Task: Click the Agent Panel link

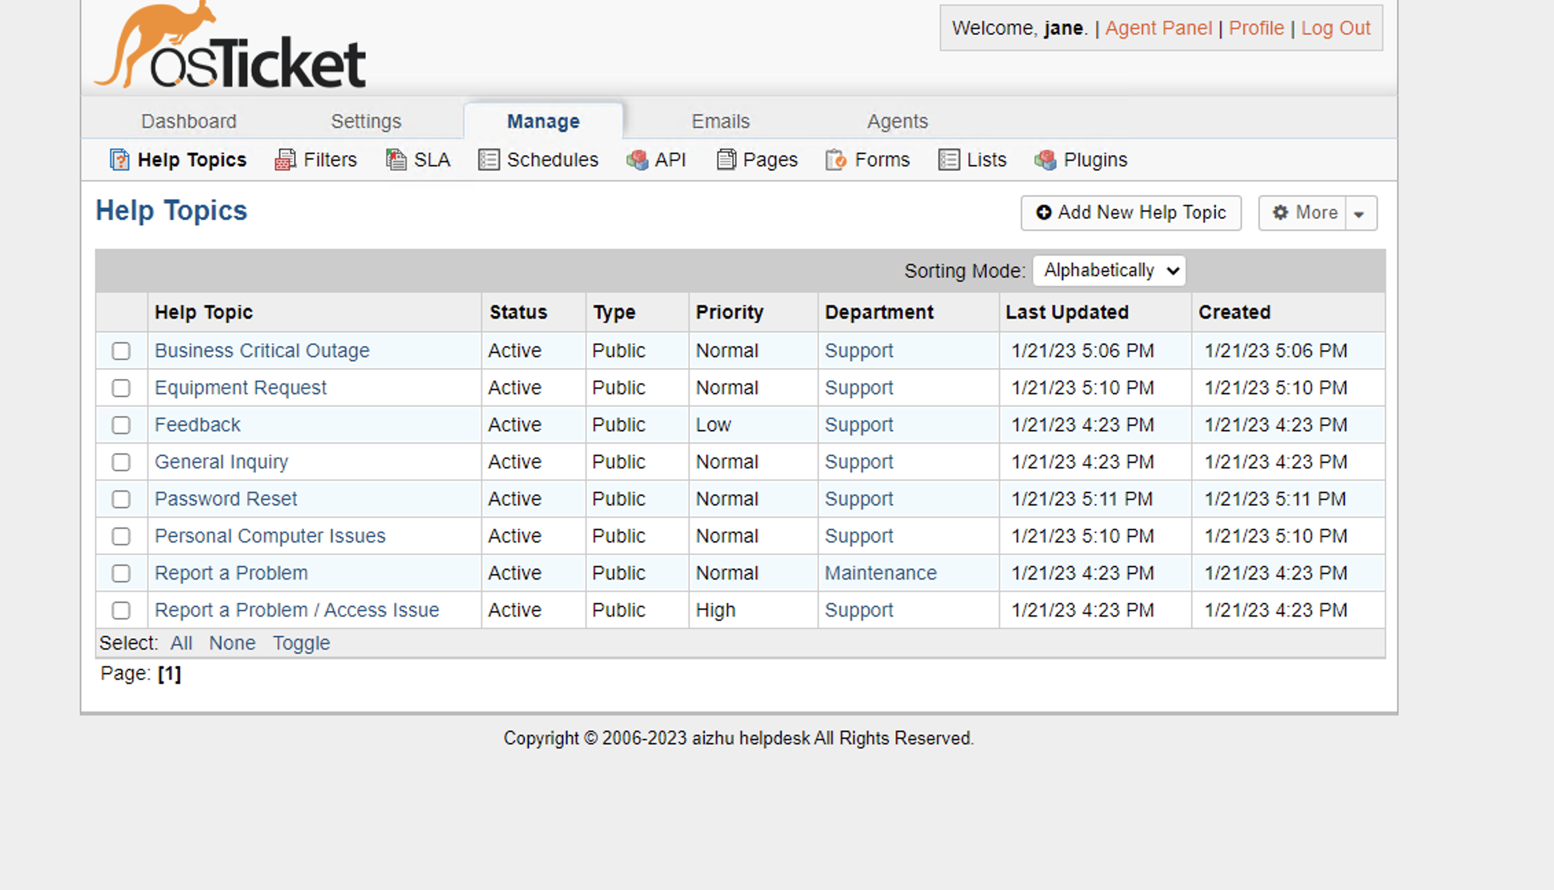Action: pos(1158,28)
